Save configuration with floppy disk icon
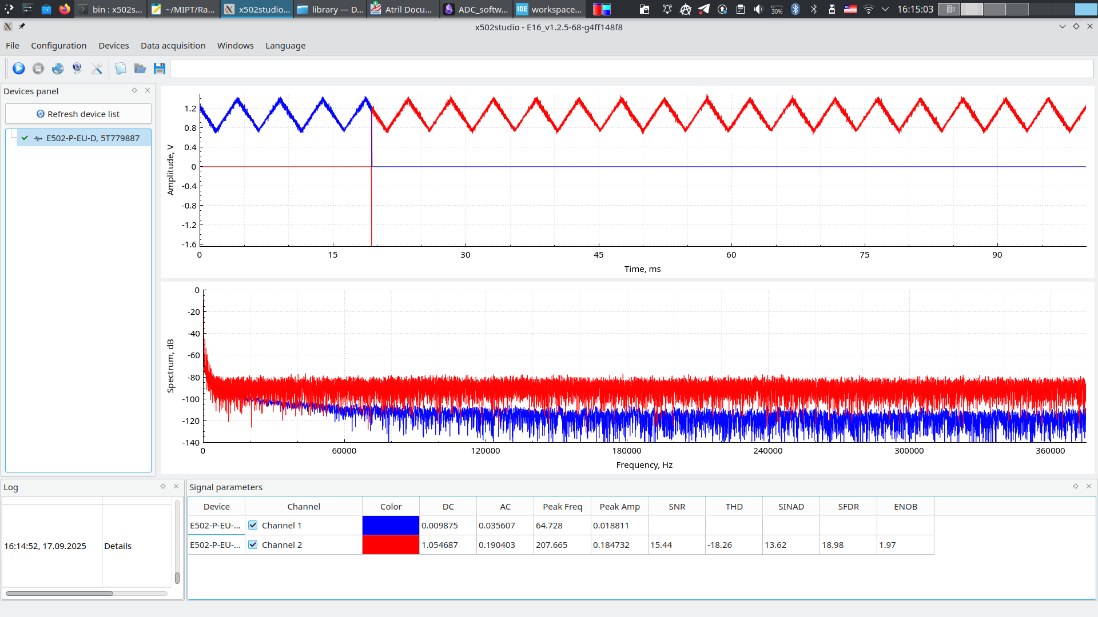The height and width of the screenshot is (617, 1098). tap(160, 69)
